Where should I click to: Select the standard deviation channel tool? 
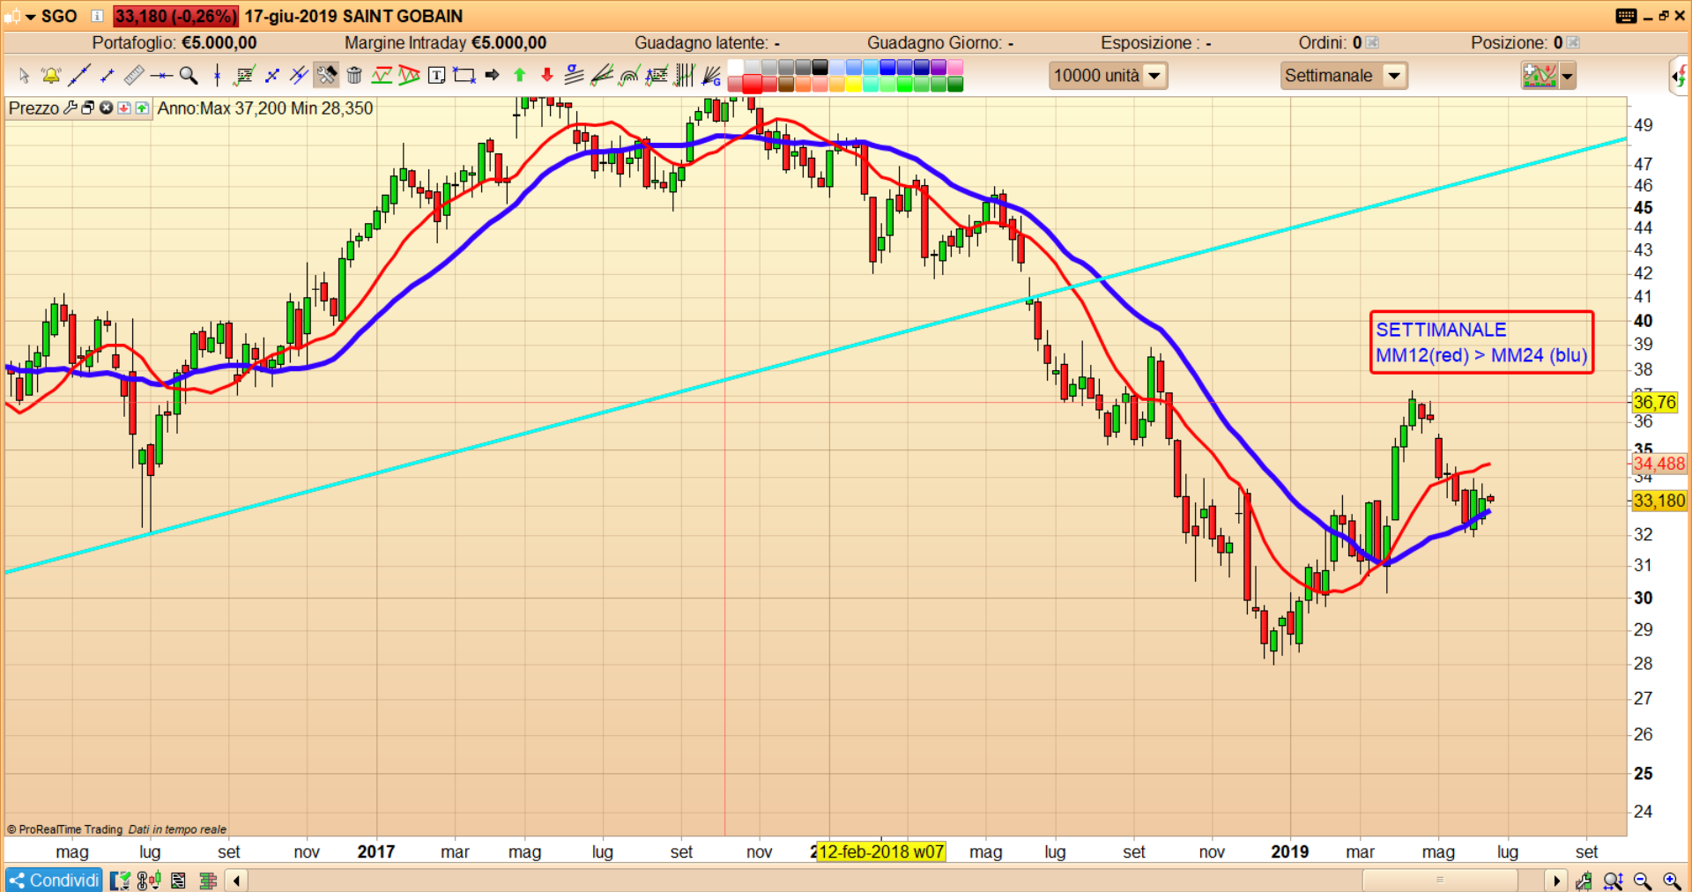[x=575, y=76]
